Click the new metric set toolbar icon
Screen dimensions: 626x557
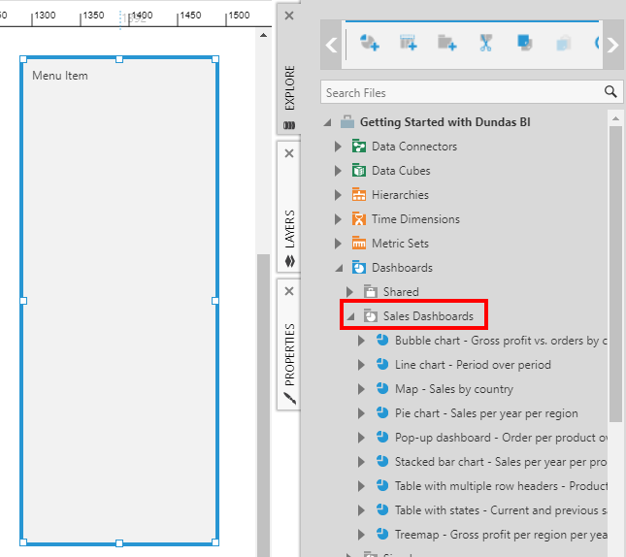pyautogui.click(x=408, y=44)
